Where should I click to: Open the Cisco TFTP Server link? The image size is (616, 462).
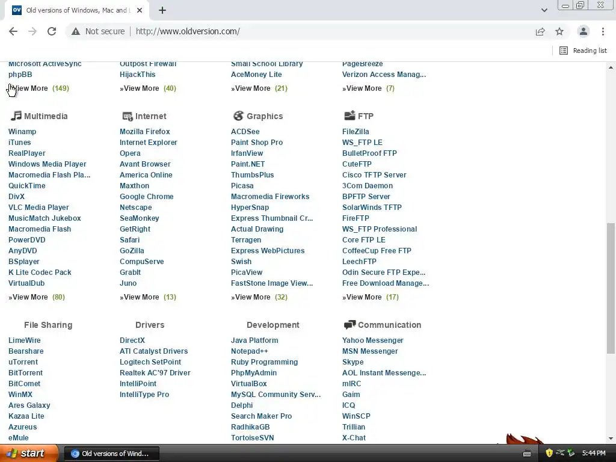(x=374, y=175)
